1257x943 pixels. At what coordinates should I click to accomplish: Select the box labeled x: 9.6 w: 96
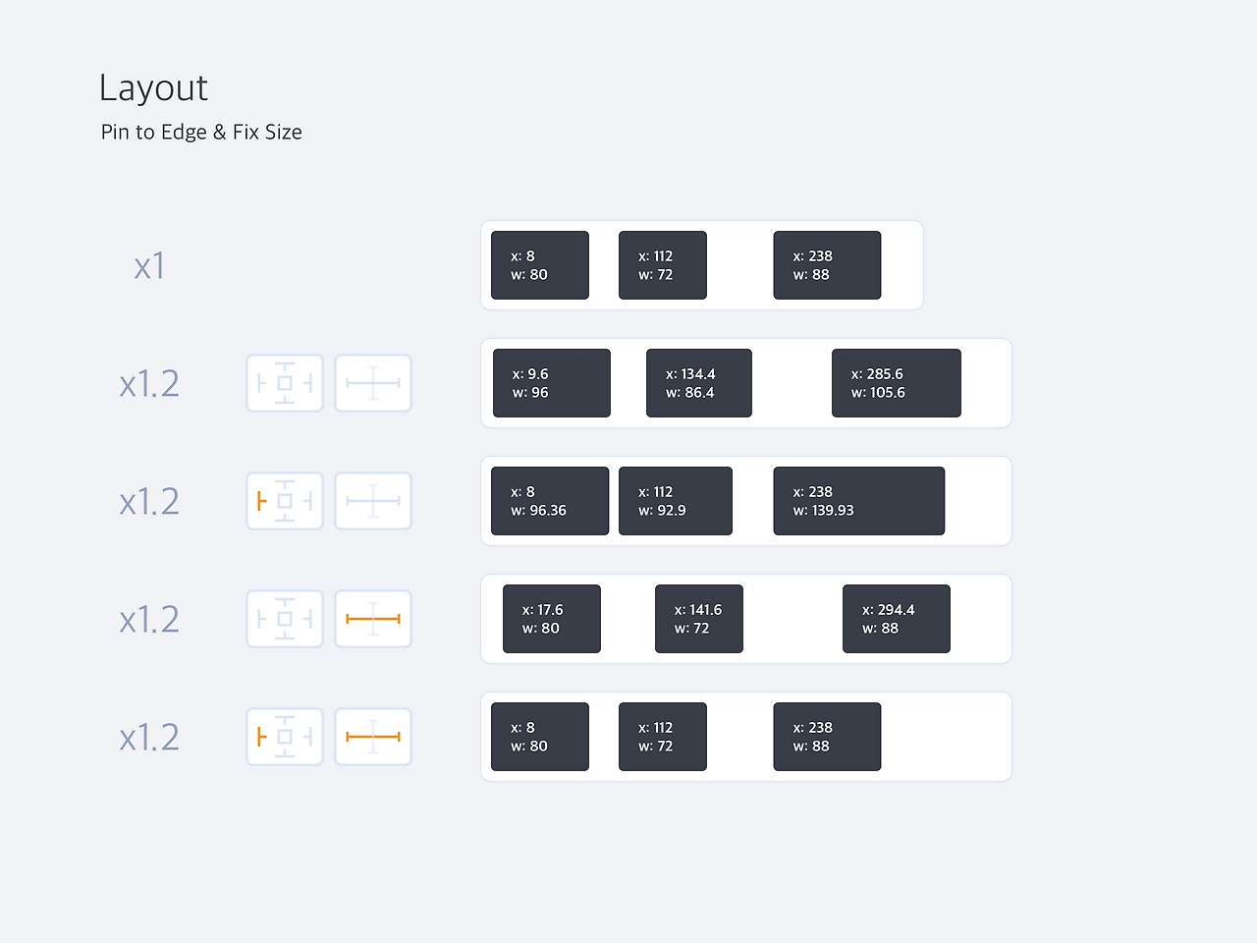pyautogui.click(x=552, y=383)
